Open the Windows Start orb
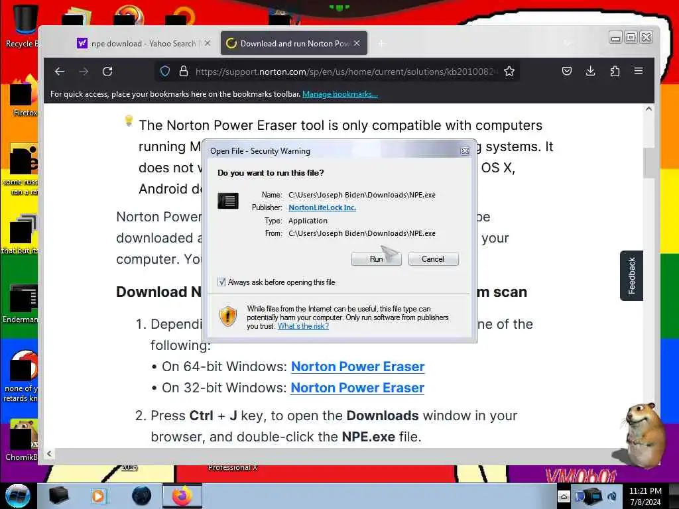The height and width of the screenshot is (509, 679). coord(17,496)
